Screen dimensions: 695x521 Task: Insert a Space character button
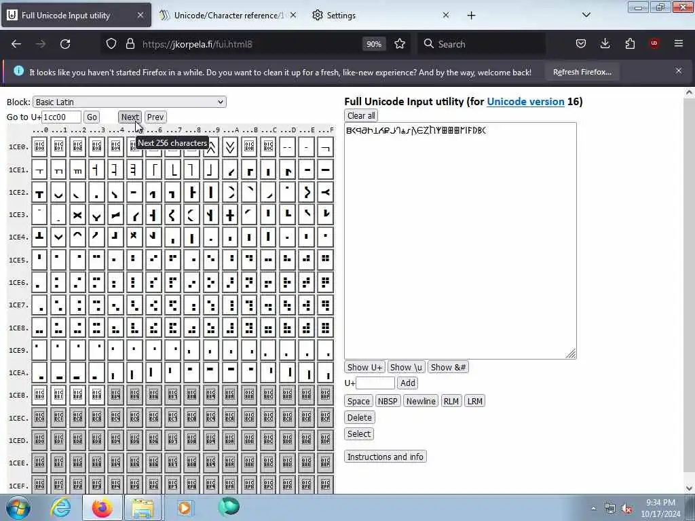click(x=358, y=402)
